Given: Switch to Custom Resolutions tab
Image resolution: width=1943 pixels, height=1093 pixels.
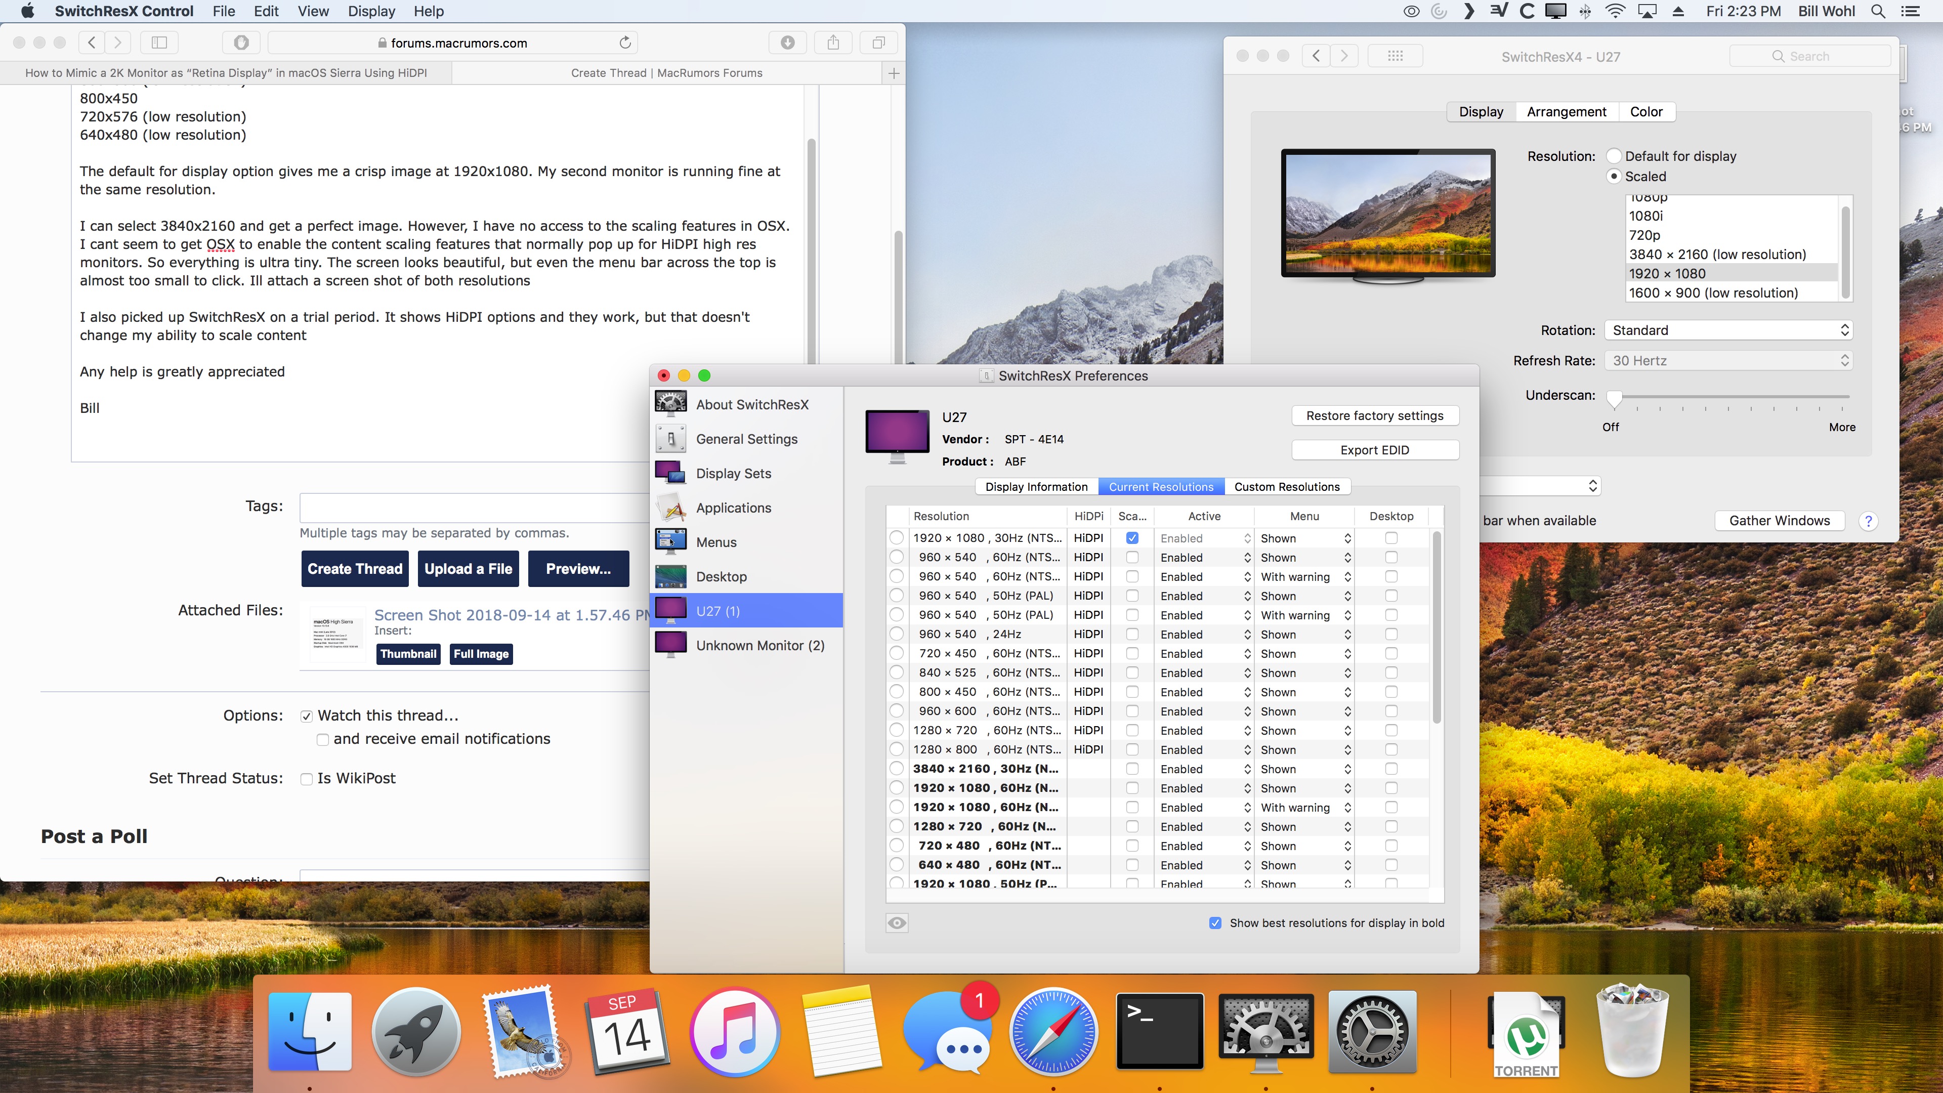Looking at the screenshot, I should point(1287,486).
